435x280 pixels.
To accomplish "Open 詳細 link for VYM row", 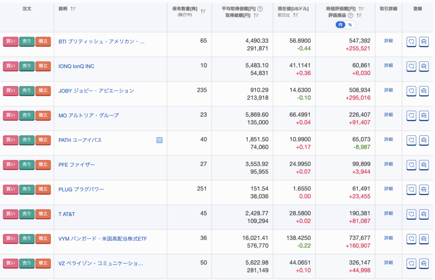I will tap(388, 238).
